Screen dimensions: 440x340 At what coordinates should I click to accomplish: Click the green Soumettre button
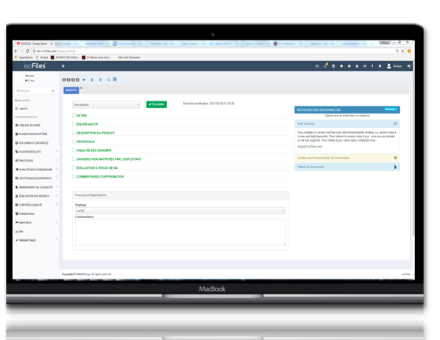[157, 104]
